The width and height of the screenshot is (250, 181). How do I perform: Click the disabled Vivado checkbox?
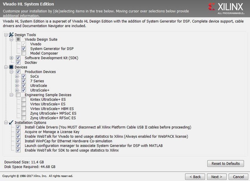24,44
